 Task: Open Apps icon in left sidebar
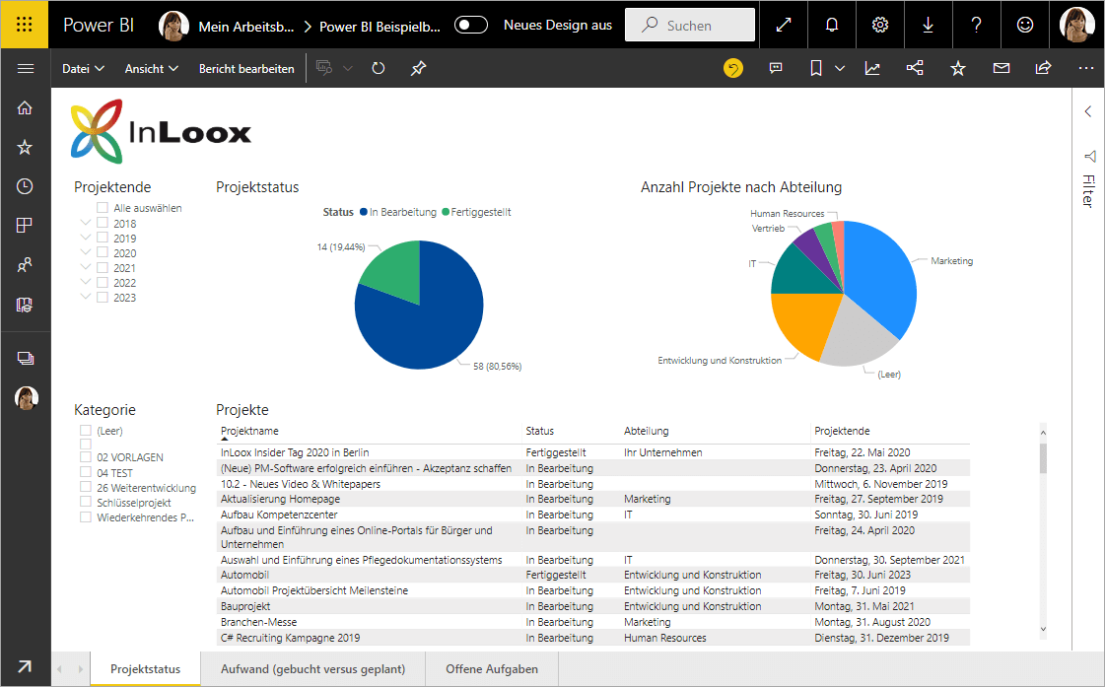pos(25,226)
